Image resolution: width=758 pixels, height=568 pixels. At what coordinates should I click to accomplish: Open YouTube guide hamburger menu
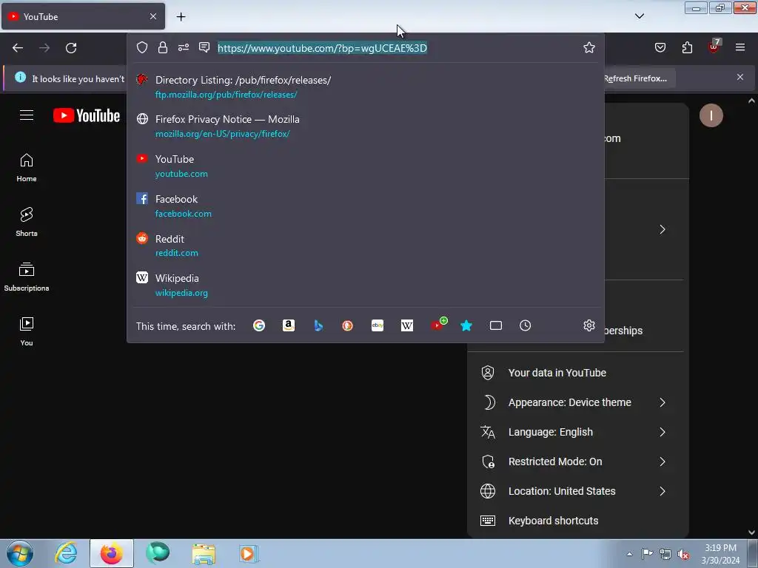(27, 115)
